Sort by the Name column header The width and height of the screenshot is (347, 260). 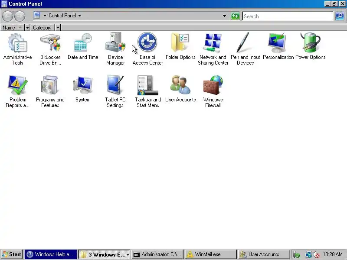coord(13,28)
